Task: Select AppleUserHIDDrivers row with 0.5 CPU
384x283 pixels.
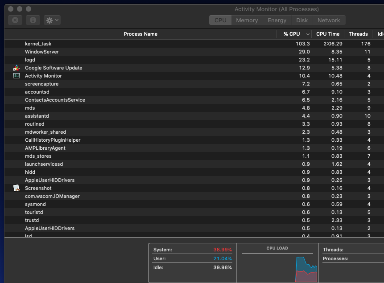Action: coord(194,228)
